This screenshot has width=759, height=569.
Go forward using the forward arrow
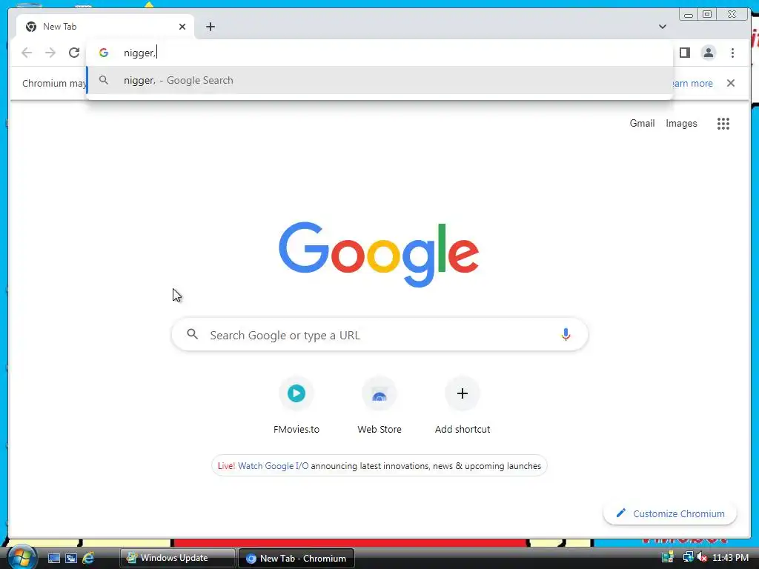click(x=50, y=53)
